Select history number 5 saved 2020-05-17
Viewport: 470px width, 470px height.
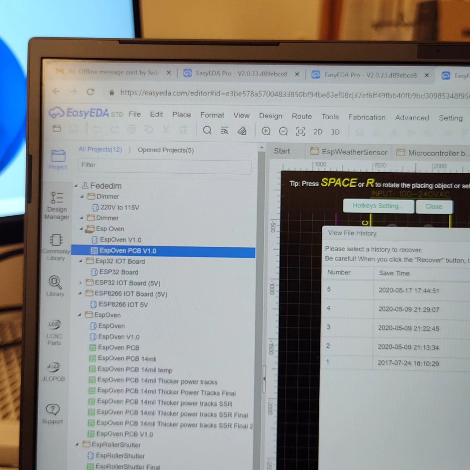[x=396, y=290]
